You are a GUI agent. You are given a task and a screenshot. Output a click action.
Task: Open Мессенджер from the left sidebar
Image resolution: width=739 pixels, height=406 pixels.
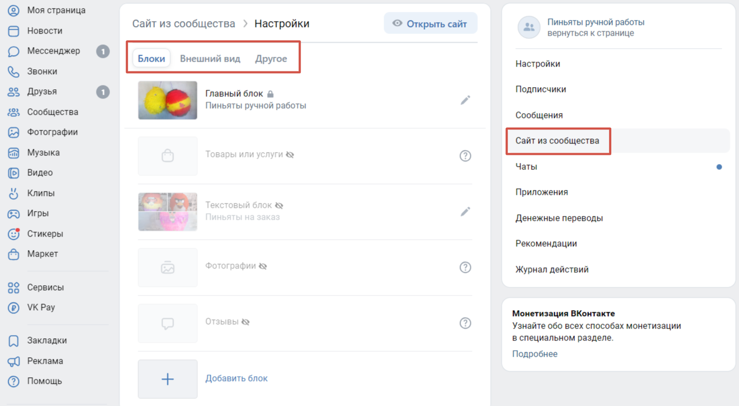click(x=53, y=51)
